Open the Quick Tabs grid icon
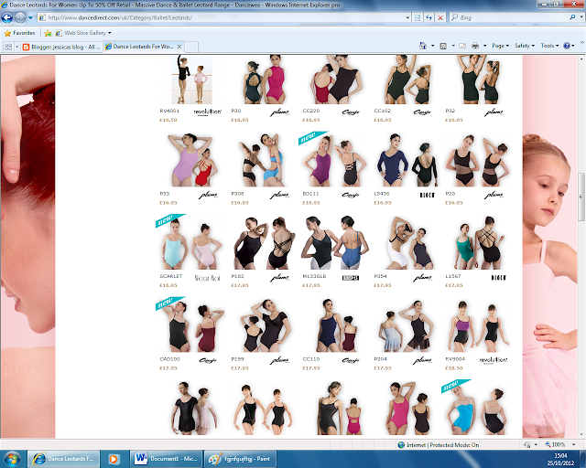Screen dimensions: 586x468 click(8, 47)
